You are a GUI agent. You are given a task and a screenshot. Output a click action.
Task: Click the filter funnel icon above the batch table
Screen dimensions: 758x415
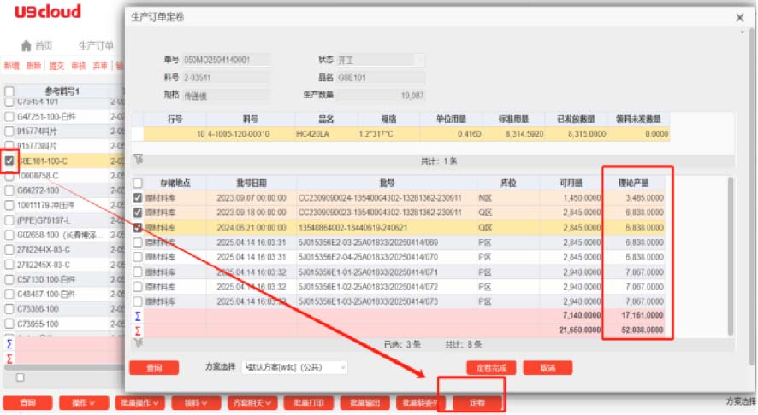139,160
